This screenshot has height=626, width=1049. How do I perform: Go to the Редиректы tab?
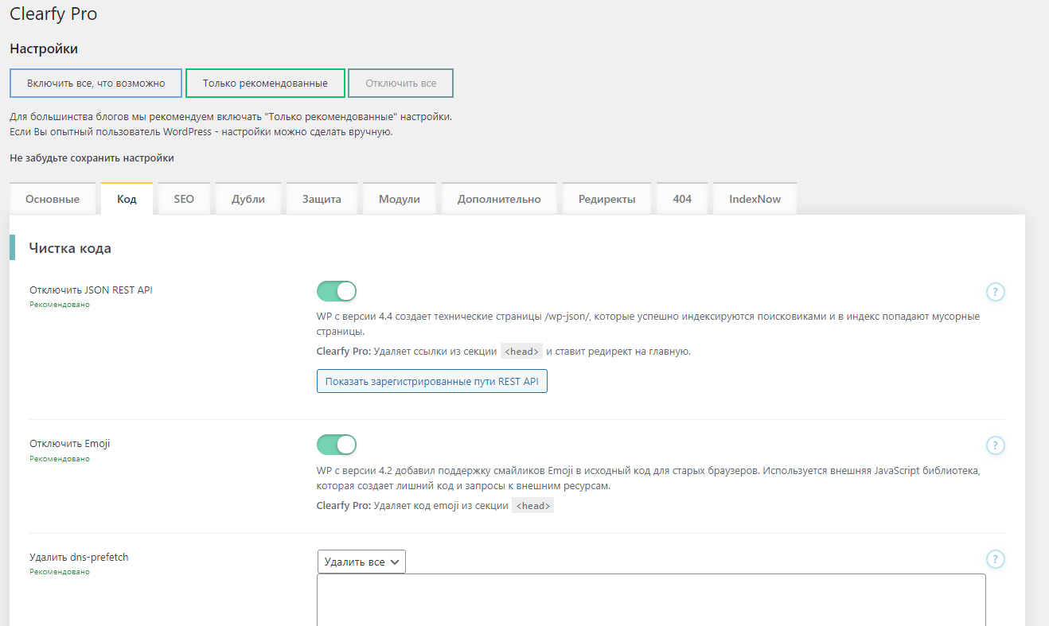(x=607, y=199)
